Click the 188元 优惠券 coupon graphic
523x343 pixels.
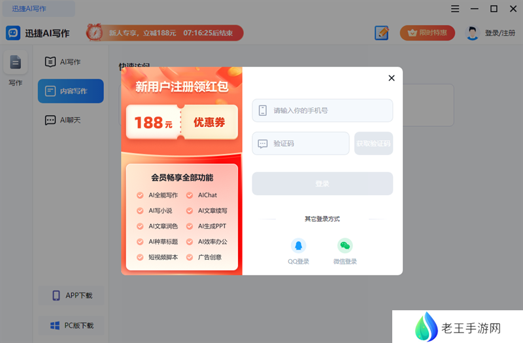(x=182, y=122)
